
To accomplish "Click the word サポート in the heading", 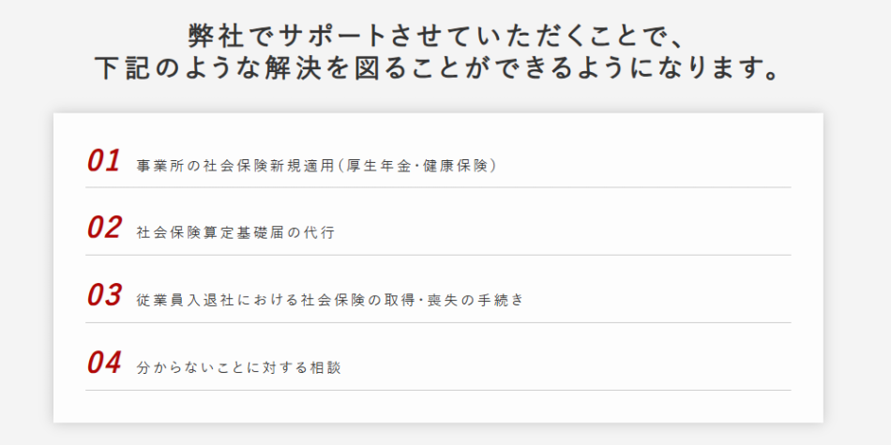I will click(327, 36).
